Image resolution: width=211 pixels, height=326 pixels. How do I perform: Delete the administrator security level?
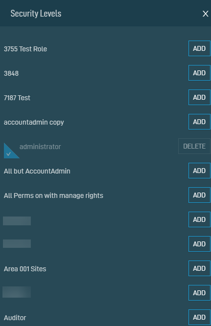194,146
